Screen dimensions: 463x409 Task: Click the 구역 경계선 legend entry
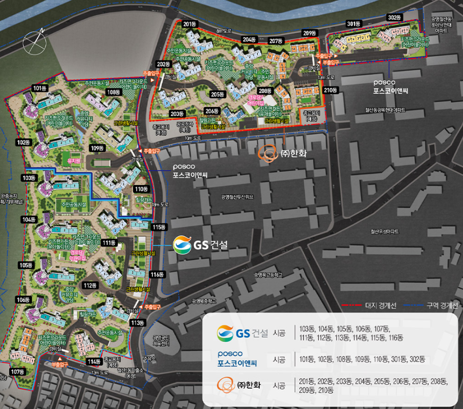(431, 305)
